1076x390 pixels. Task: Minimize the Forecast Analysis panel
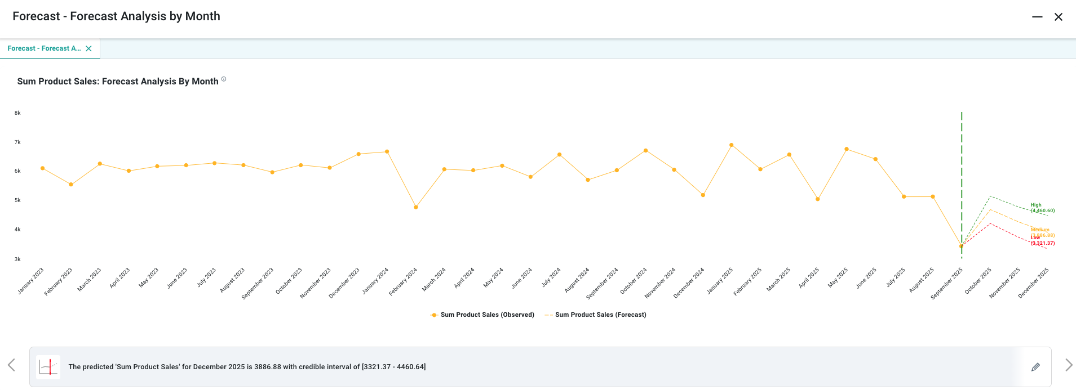[1037, 17]
